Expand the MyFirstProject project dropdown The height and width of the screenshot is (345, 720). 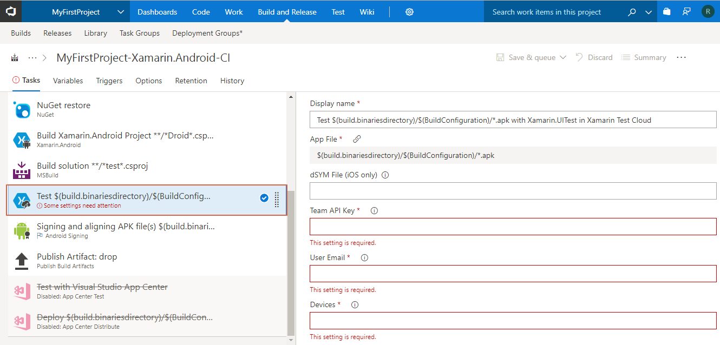120,12
